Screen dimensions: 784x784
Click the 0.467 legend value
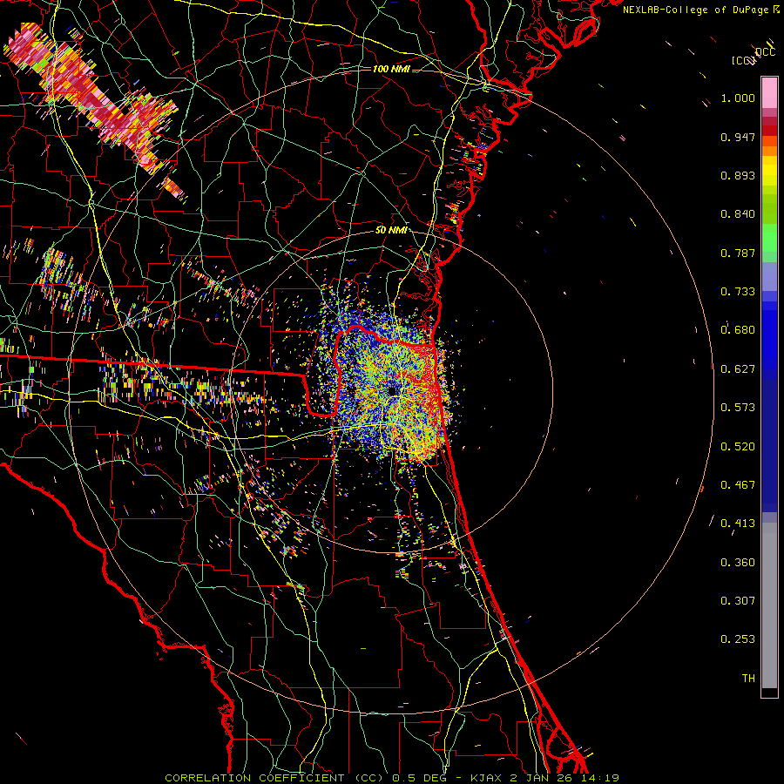(x=738, y=485)
